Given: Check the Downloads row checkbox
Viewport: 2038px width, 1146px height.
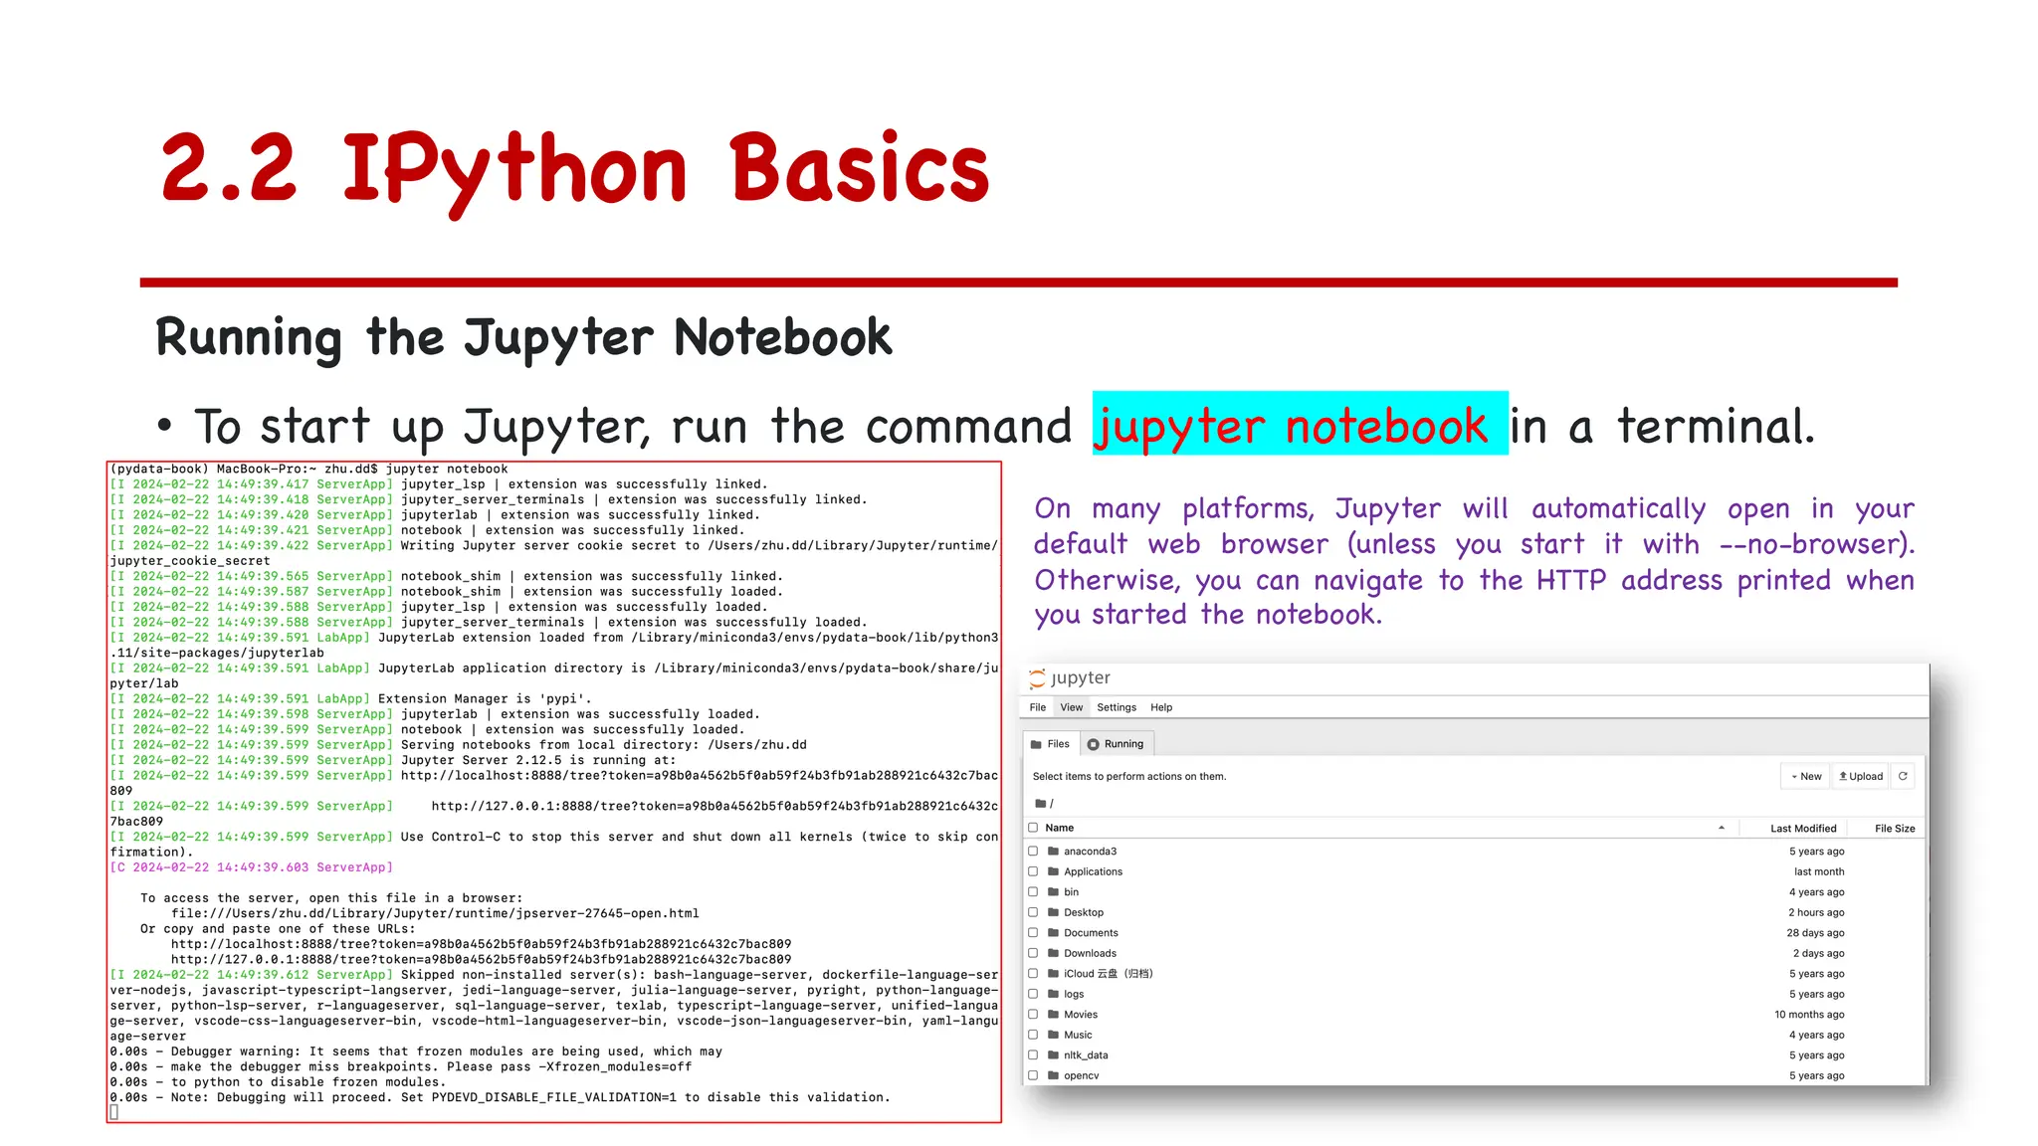Looking at the screenshot, I should 1033,953.
